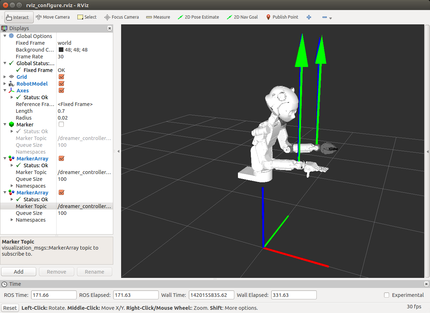Click the Add display button
Image resolution: width=430 pixels, height=313 pixels.
click(x=19, y=272)
